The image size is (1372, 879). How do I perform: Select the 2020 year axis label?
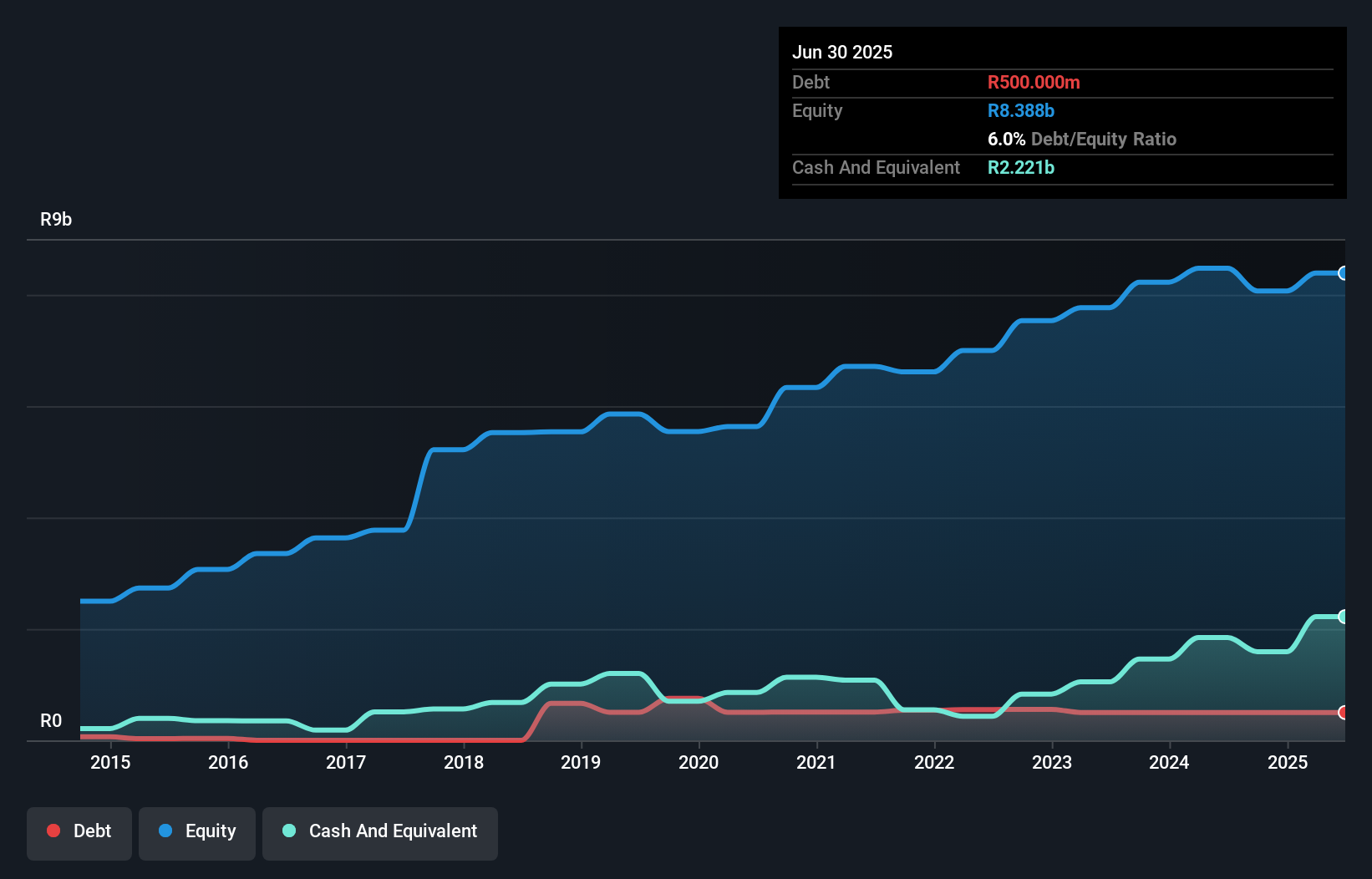699,762
